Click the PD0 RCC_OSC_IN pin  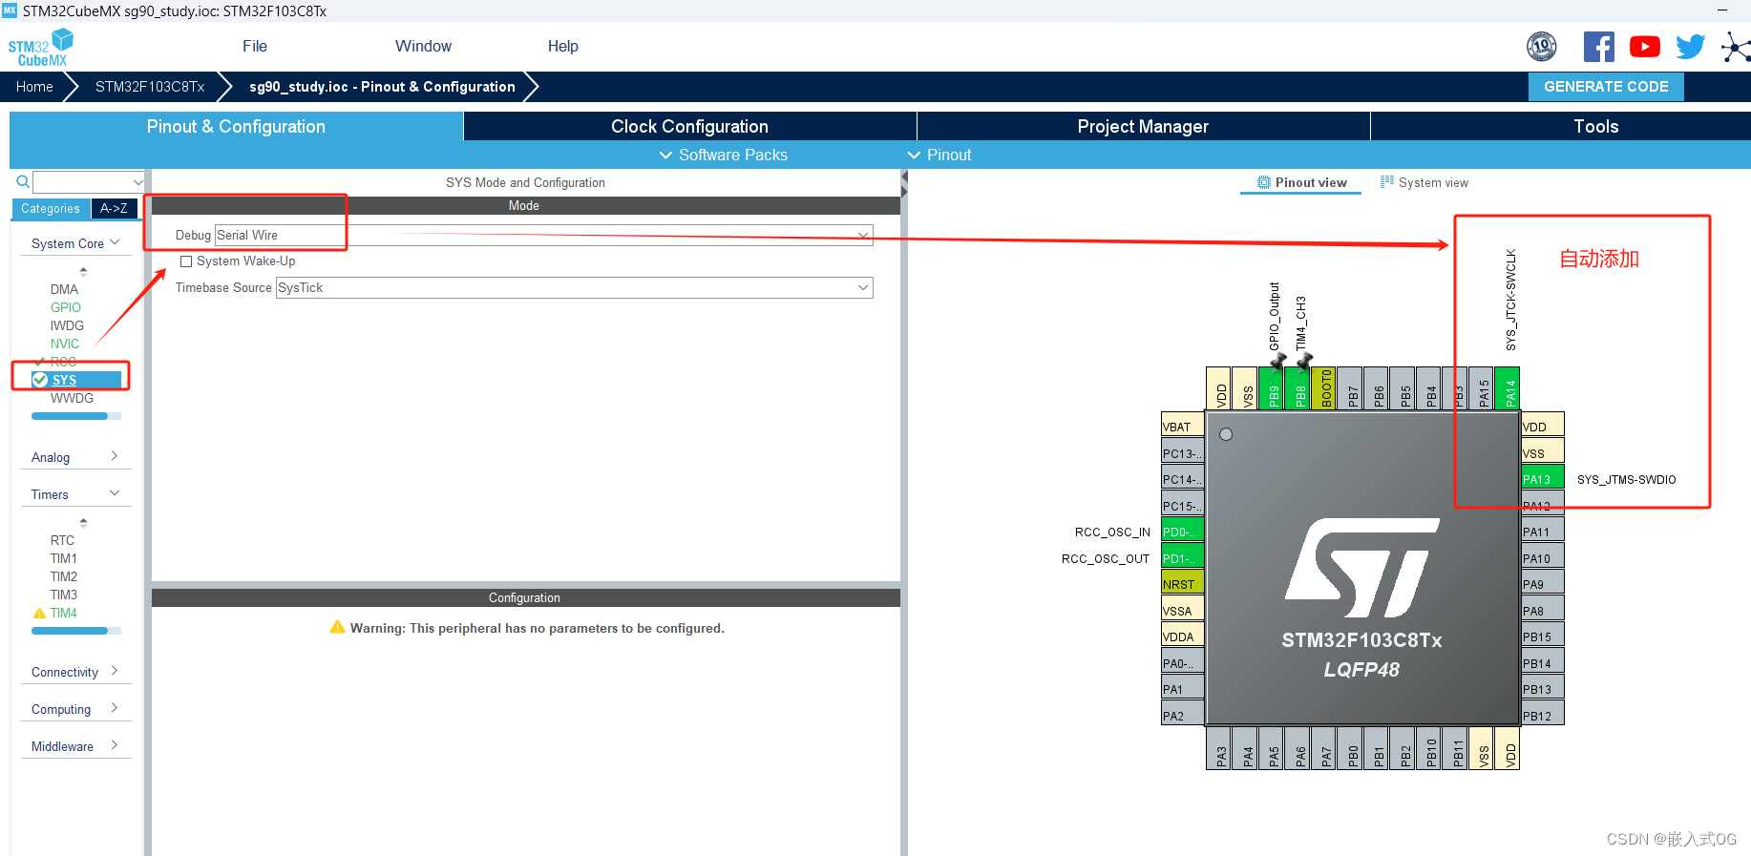coord(1182,532)
